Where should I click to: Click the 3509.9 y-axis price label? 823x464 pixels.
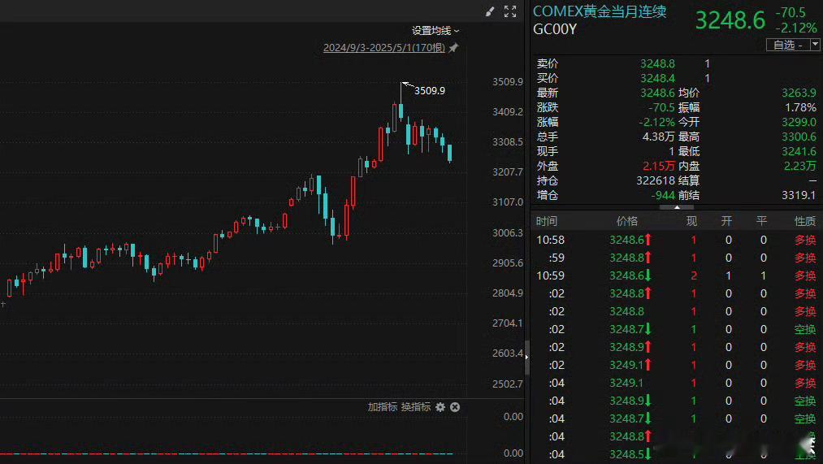tap(508, 82)
